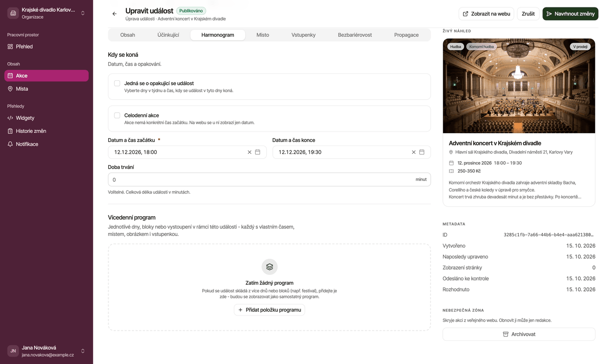
Task: Open Akce in the sidebar
Action: tap(46, 76)
